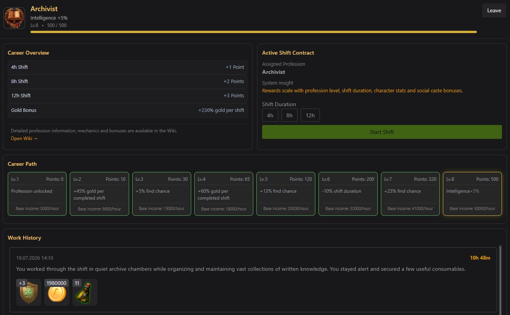This screenshot has height=315, width=510.
Task: Click the Gold Bonus overview row
Action: pos(128,110)
